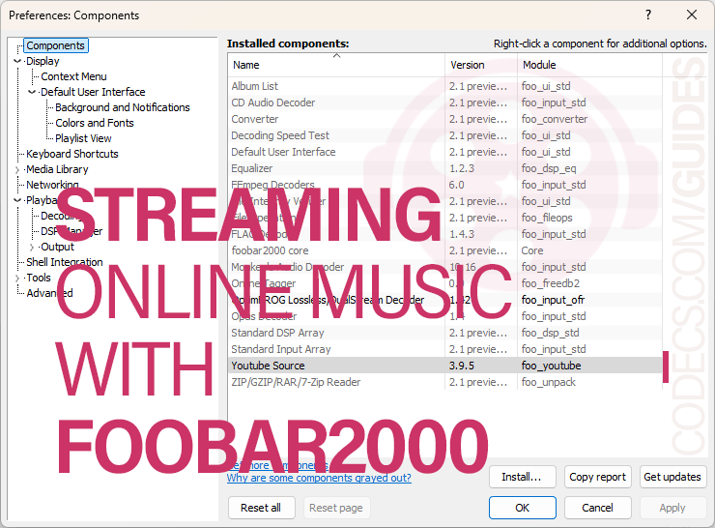Select the foobar2000 core row
The image size is (715, 528).
445,250
